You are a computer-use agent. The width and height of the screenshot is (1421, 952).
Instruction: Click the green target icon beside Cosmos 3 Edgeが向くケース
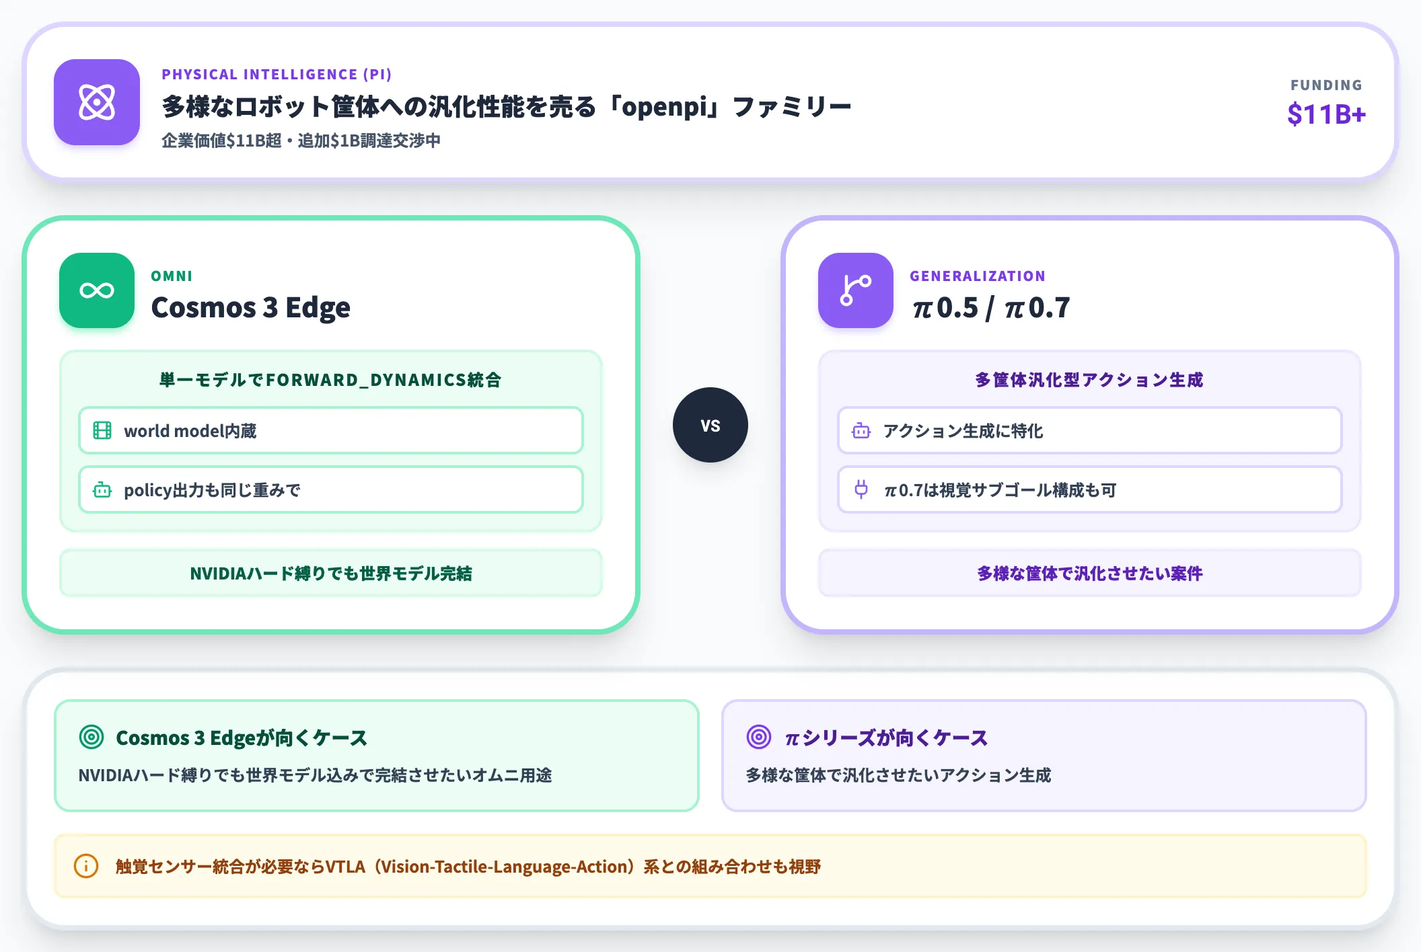(x=92, y=737)
